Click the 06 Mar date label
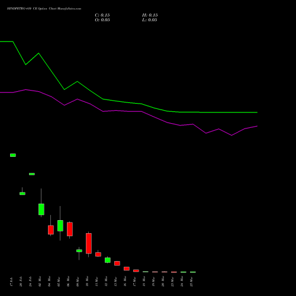 (68, 282)
